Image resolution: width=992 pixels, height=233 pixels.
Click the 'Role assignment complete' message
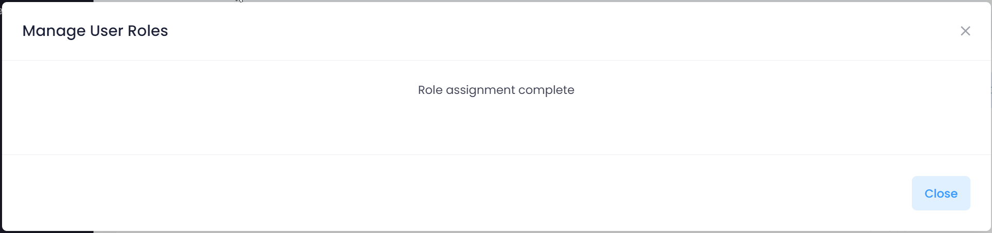[496, 90]
